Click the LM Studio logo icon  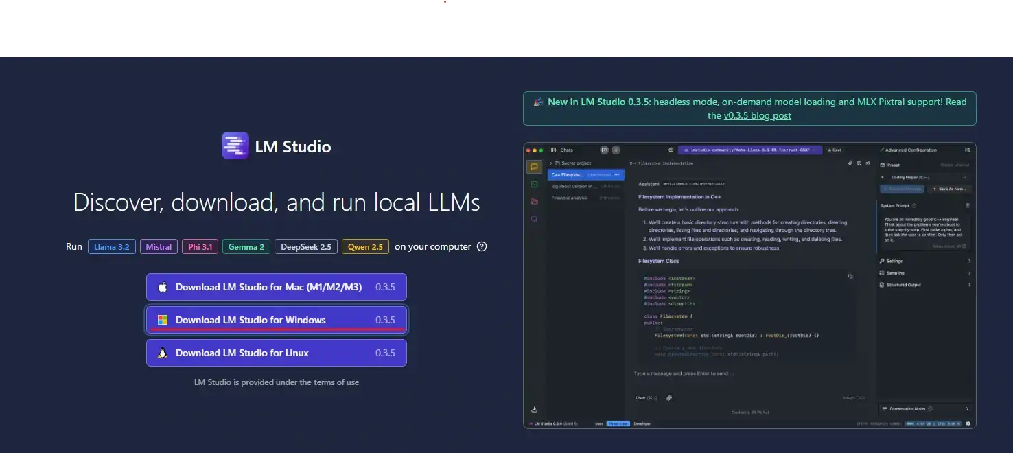coord(235,146)
